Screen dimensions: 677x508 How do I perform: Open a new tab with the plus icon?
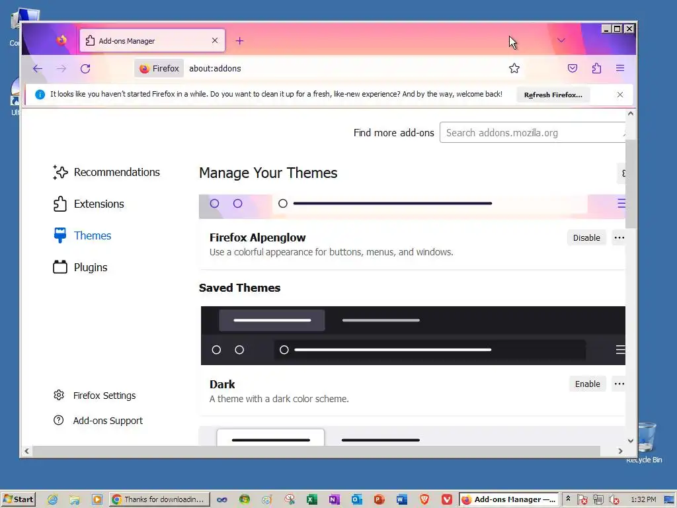239,41
